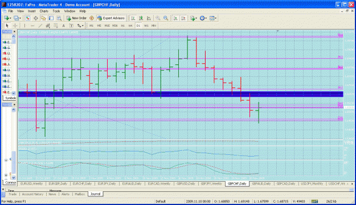Switch chart to M1 timeframe

pos(91,26)
